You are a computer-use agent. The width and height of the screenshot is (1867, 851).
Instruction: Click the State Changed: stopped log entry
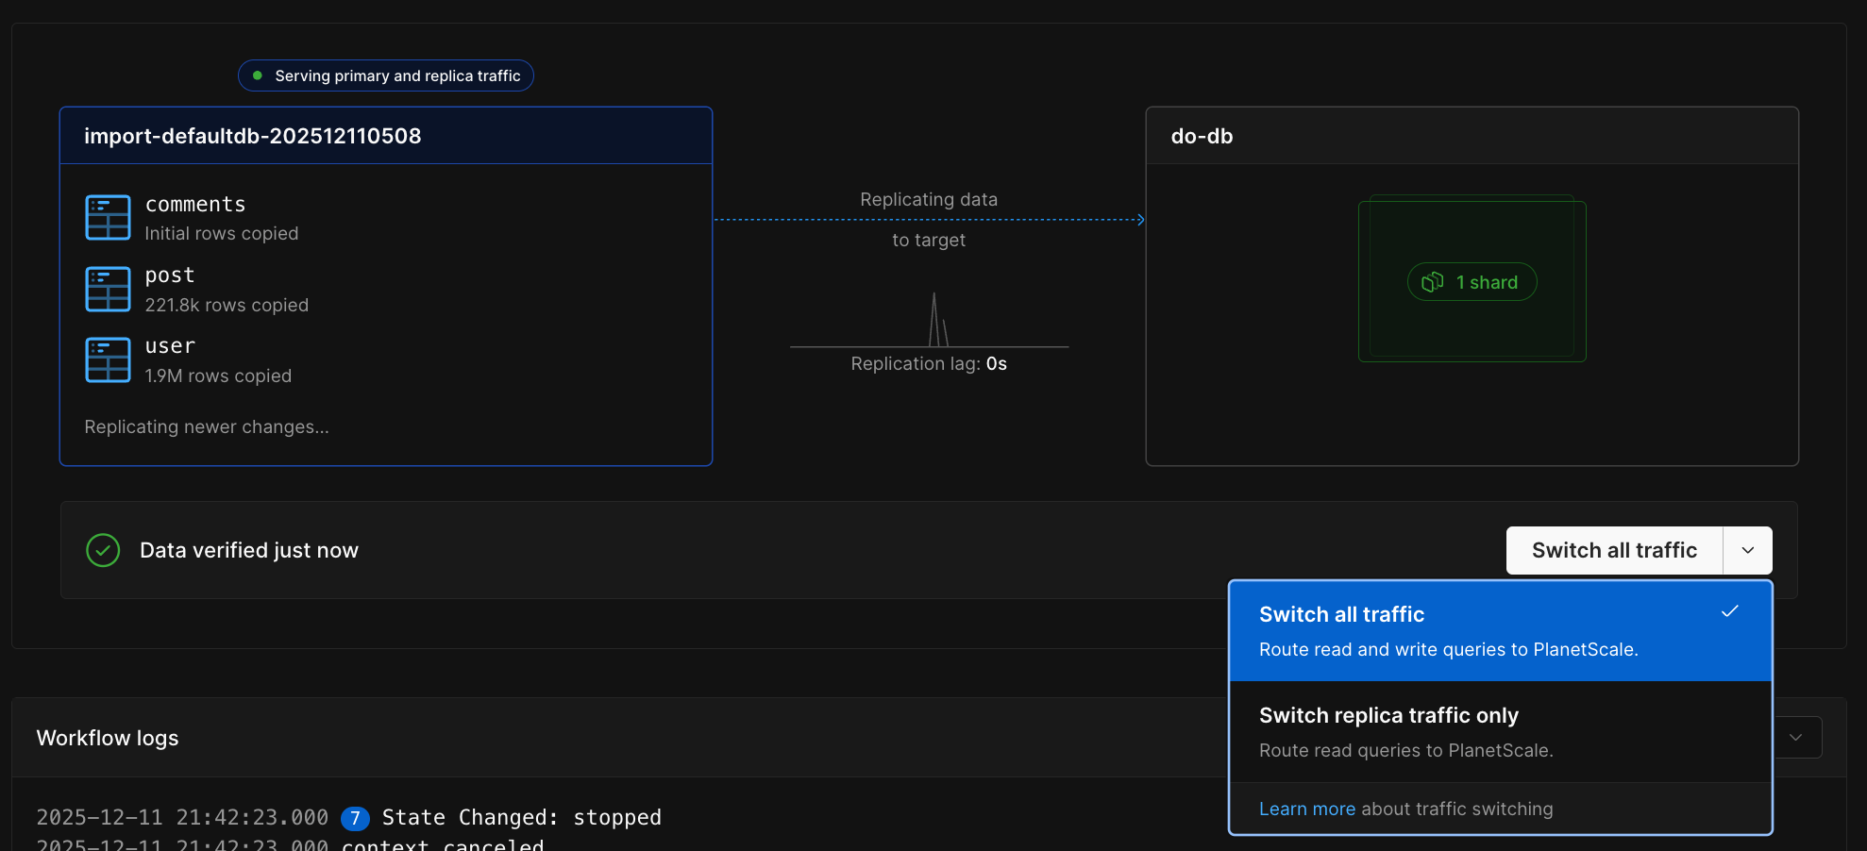[x=522, y=818]
